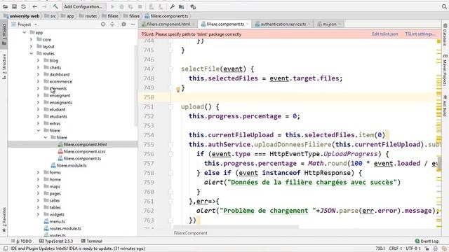The image size is (449, 252).
Task: Click the lock read-only icon in status bar
Action: coord(427,248)
